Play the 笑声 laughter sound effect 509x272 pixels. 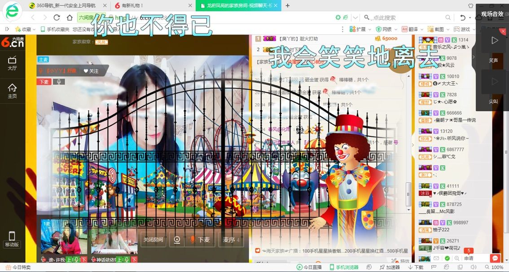(x=493, y=40)
